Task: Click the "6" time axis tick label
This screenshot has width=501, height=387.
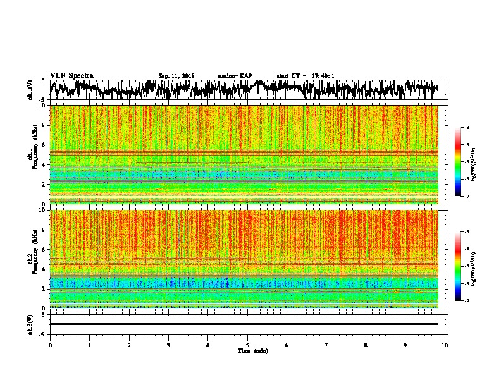Action: 287,345
